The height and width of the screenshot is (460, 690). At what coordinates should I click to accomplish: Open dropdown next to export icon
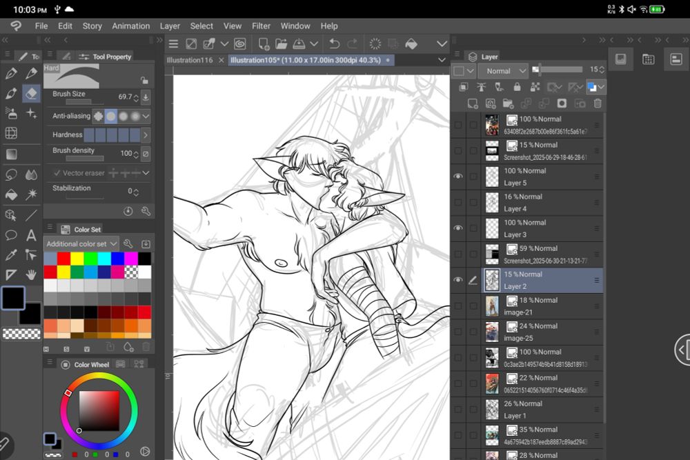314,43
